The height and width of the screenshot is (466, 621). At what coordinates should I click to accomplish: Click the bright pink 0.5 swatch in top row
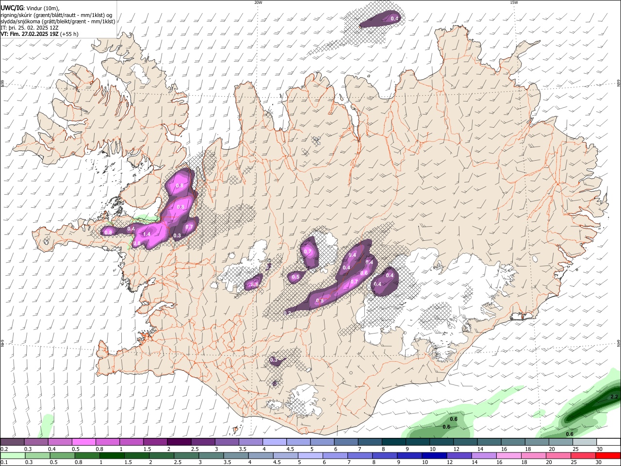[83, 442]
